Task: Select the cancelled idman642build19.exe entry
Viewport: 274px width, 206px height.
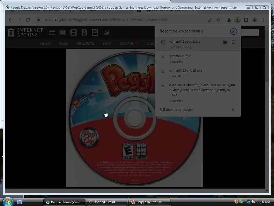Action: pyautogui.click(x=198, y=73)
